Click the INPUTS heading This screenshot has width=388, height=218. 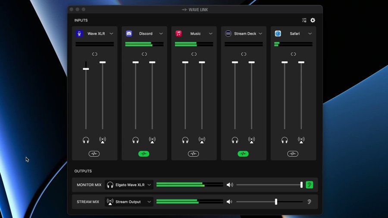(81, 20)
